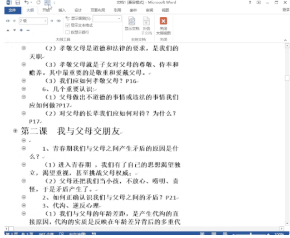This screenshot has height=238, width=290.
Task: Click the Word application icon in title bar
Action: tap(9, 2)
